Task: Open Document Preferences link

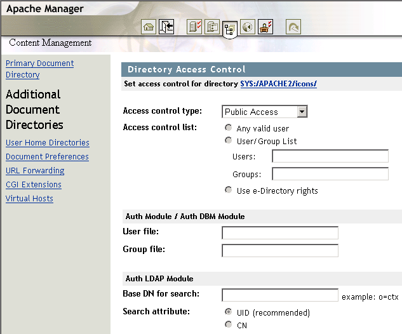Action: 47,157
